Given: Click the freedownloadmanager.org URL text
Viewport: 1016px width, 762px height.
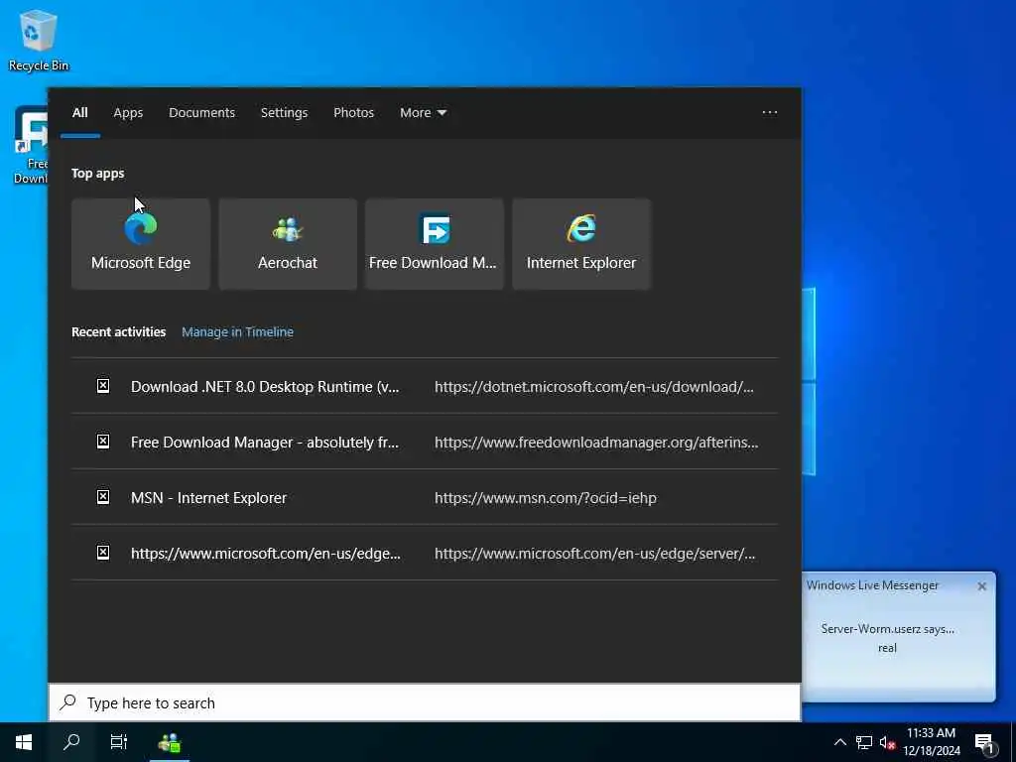Looking at the screenshot, I should point(596,442).
